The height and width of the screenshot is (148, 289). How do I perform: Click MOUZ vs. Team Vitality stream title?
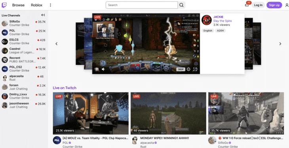(95, 138)
